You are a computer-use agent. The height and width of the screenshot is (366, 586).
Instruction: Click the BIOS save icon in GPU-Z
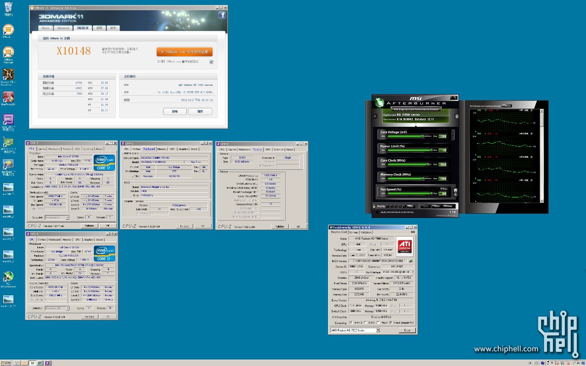pos(411,261)
